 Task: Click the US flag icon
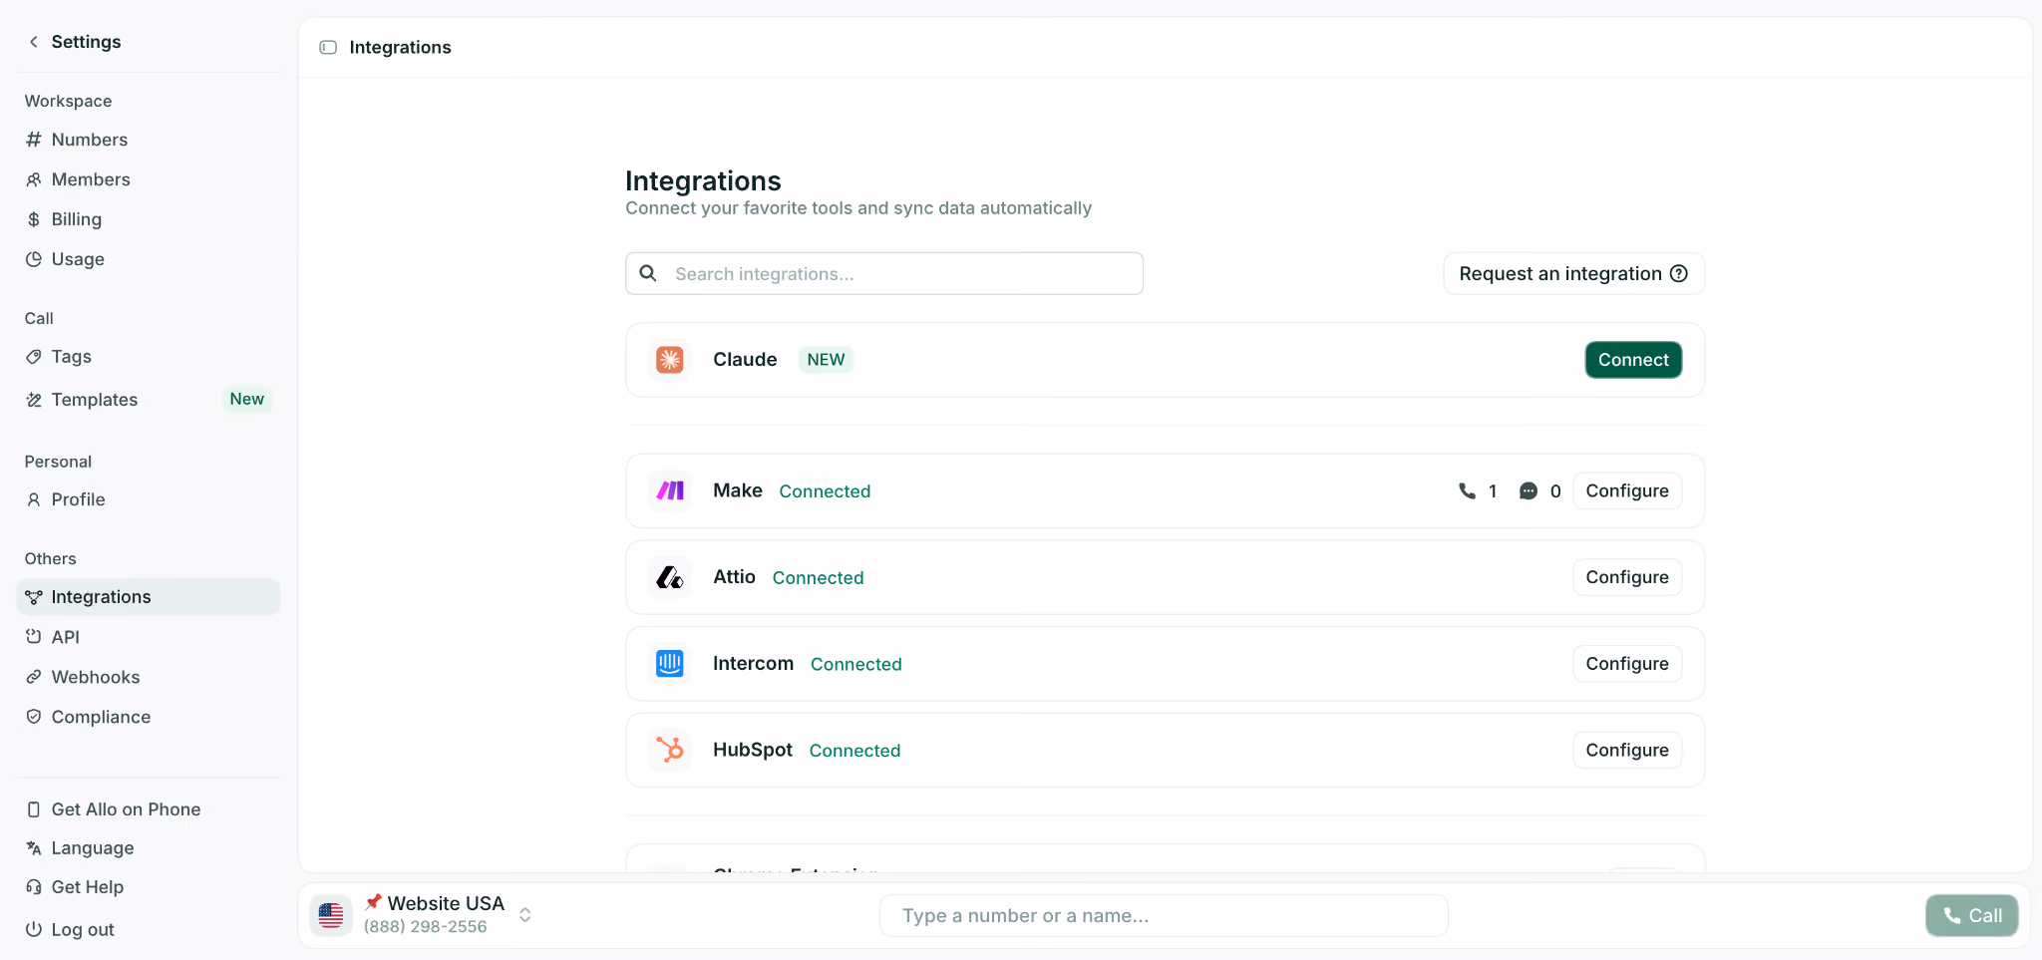(x=331, y=915)
